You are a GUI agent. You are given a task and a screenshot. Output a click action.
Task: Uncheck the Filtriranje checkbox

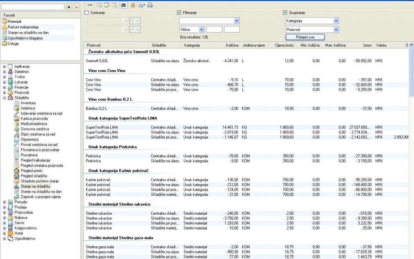tap(179, 13)
